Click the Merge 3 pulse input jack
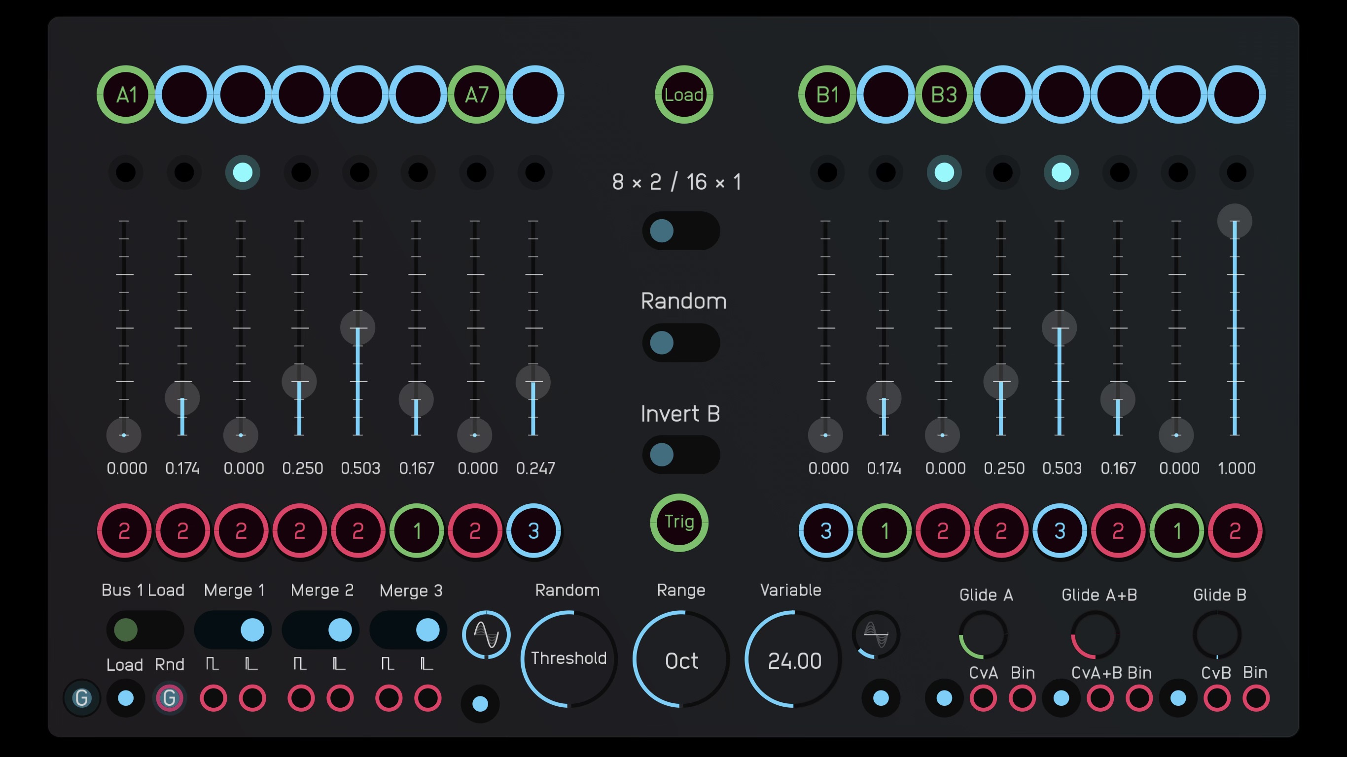The height and width of the screenshot is (757, 1347). pyautogui.click(x=389, y=698)
